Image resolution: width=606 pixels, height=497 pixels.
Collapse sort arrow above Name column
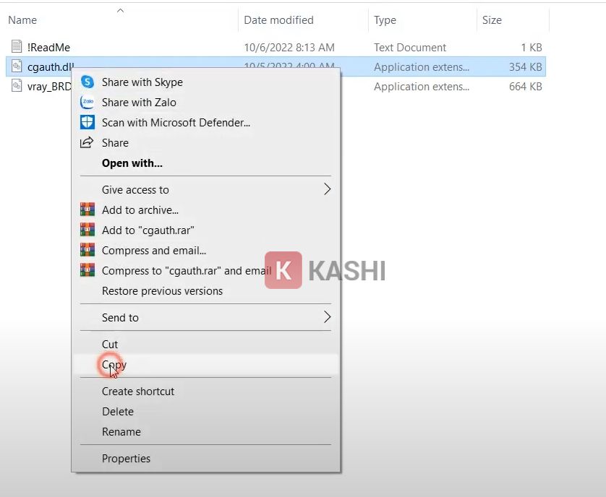(x=120, y=10)
